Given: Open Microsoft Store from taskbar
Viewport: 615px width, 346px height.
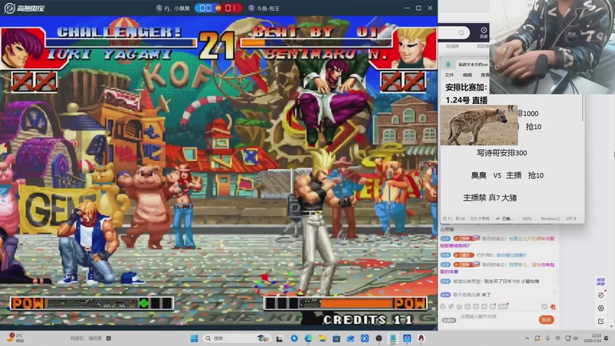Looking at the screenshot, I should 337,338.
